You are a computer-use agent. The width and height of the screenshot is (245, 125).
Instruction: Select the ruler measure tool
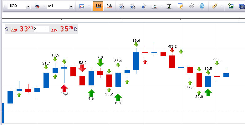pos(215,6)
